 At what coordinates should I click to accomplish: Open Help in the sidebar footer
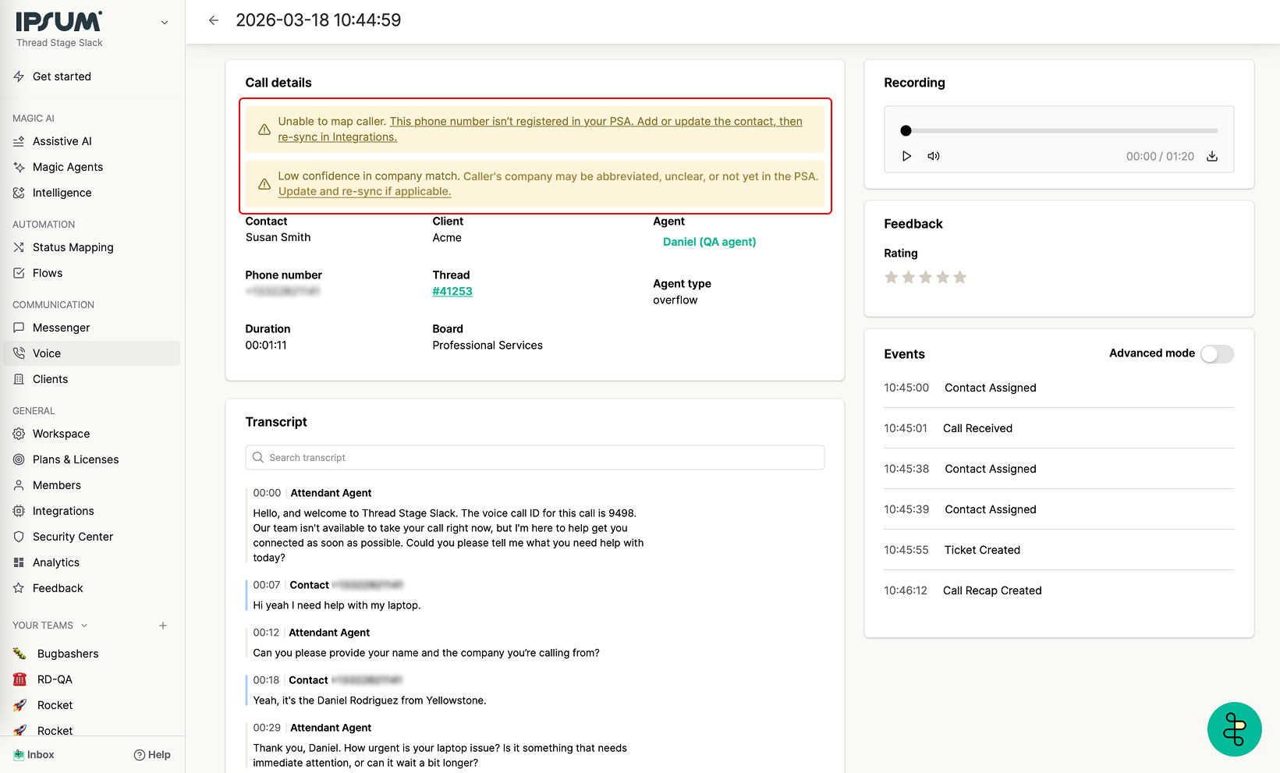(x=152, y=755)
